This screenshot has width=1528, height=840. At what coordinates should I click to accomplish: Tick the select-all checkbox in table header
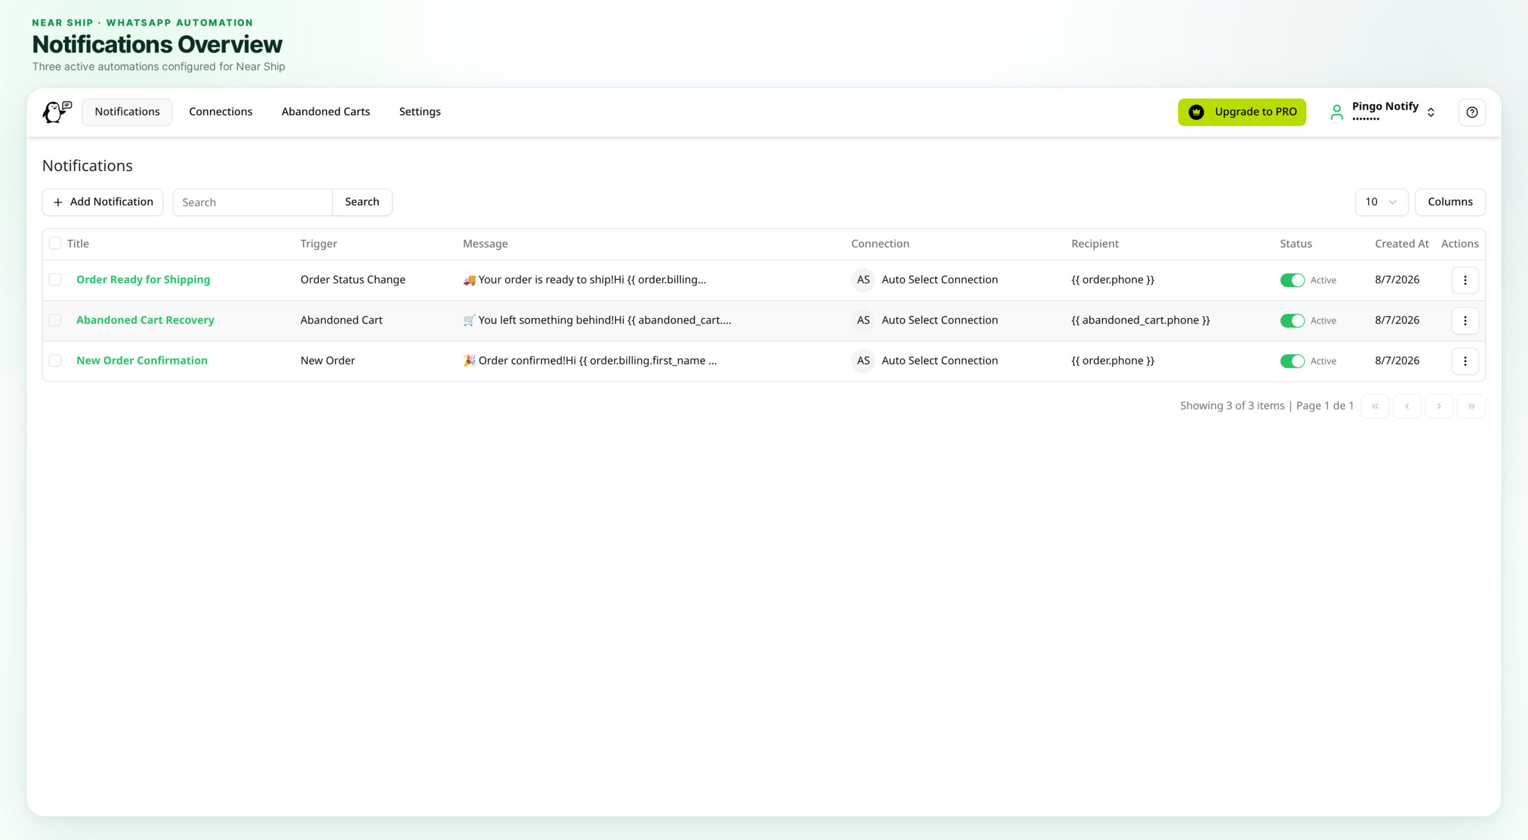point(55,243)
